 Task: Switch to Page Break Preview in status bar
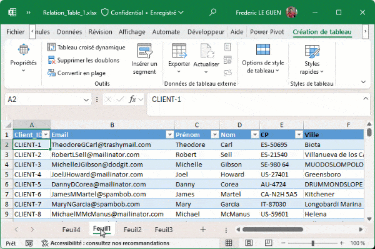[269, 243]
